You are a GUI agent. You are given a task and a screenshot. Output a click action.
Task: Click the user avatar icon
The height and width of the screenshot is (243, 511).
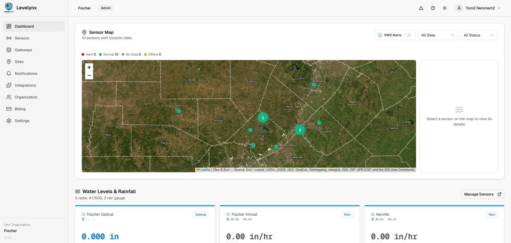459,8
